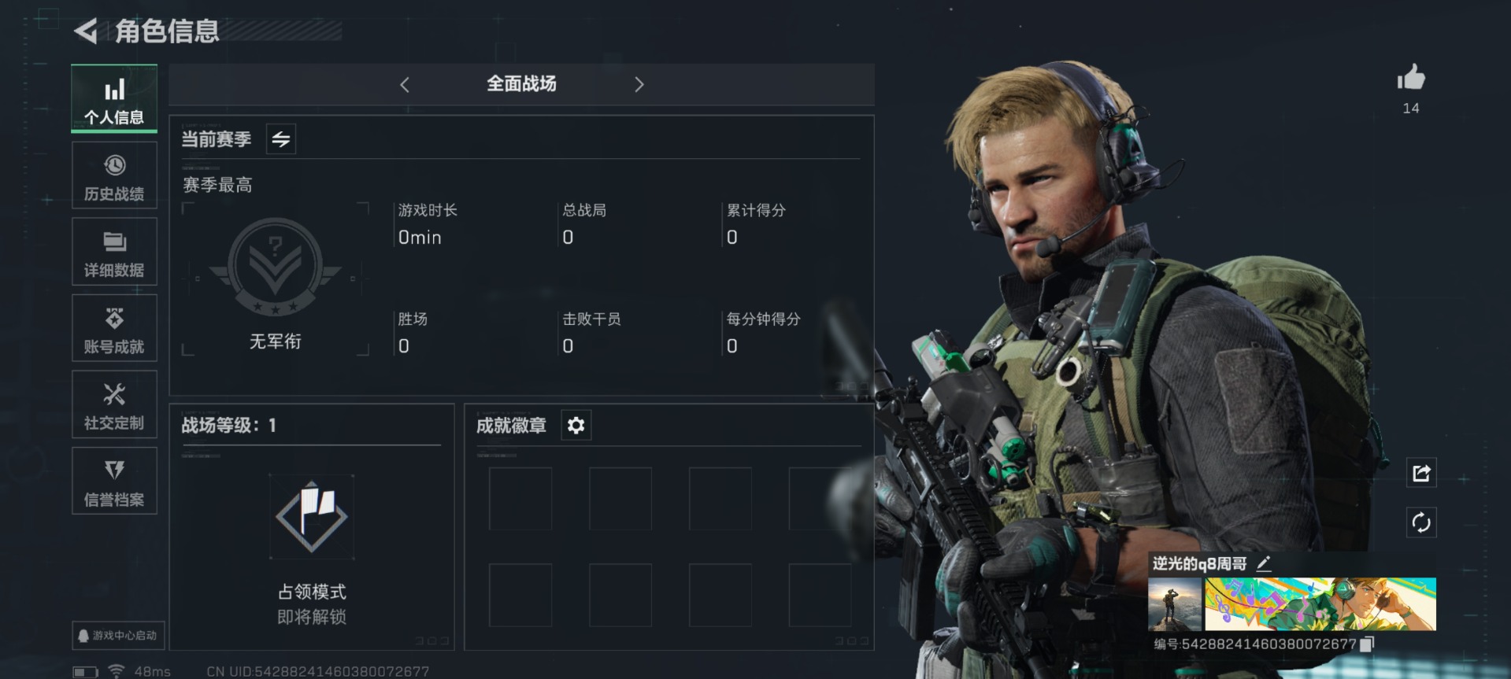Screen dimensions: 1511x679
Task: Select the 个人信息 tab
Action: pos(114,99)
